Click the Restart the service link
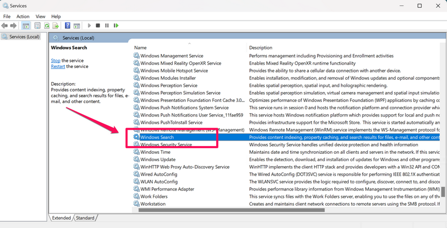 click(58, 66)
